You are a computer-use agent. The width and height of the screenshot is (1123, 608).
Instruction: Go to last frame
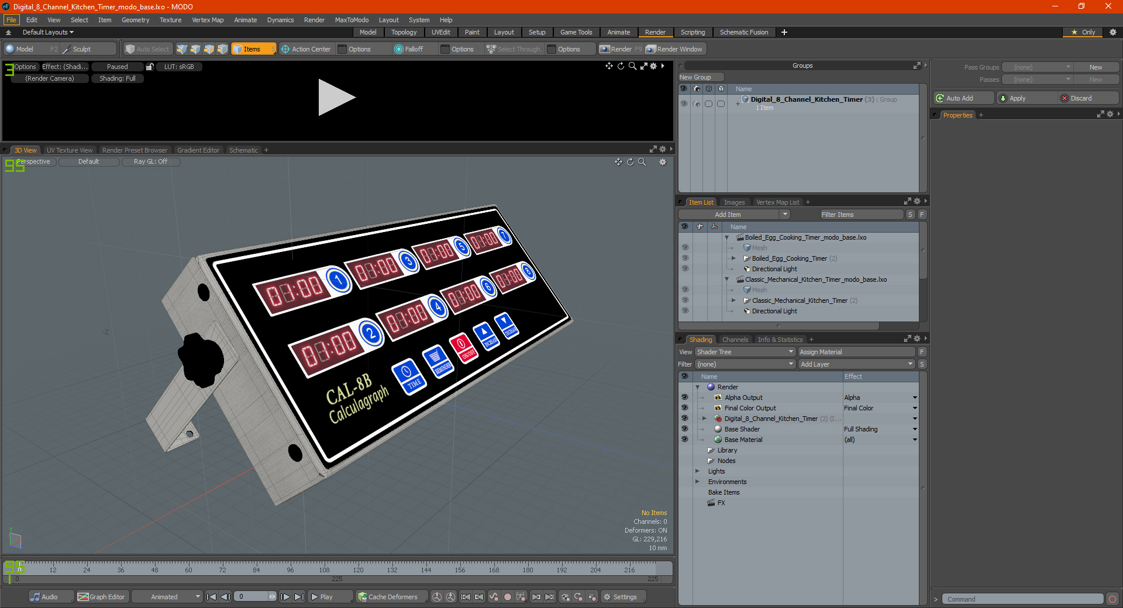point(299,597)
